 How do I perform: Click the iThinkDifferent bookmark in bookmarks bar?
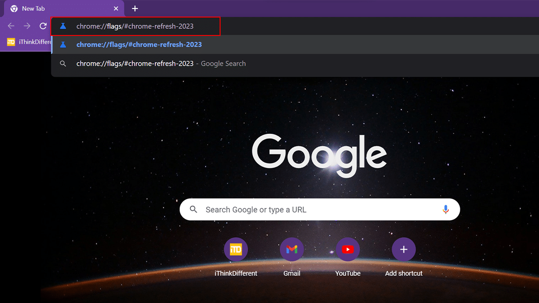(x=22, y=42)
